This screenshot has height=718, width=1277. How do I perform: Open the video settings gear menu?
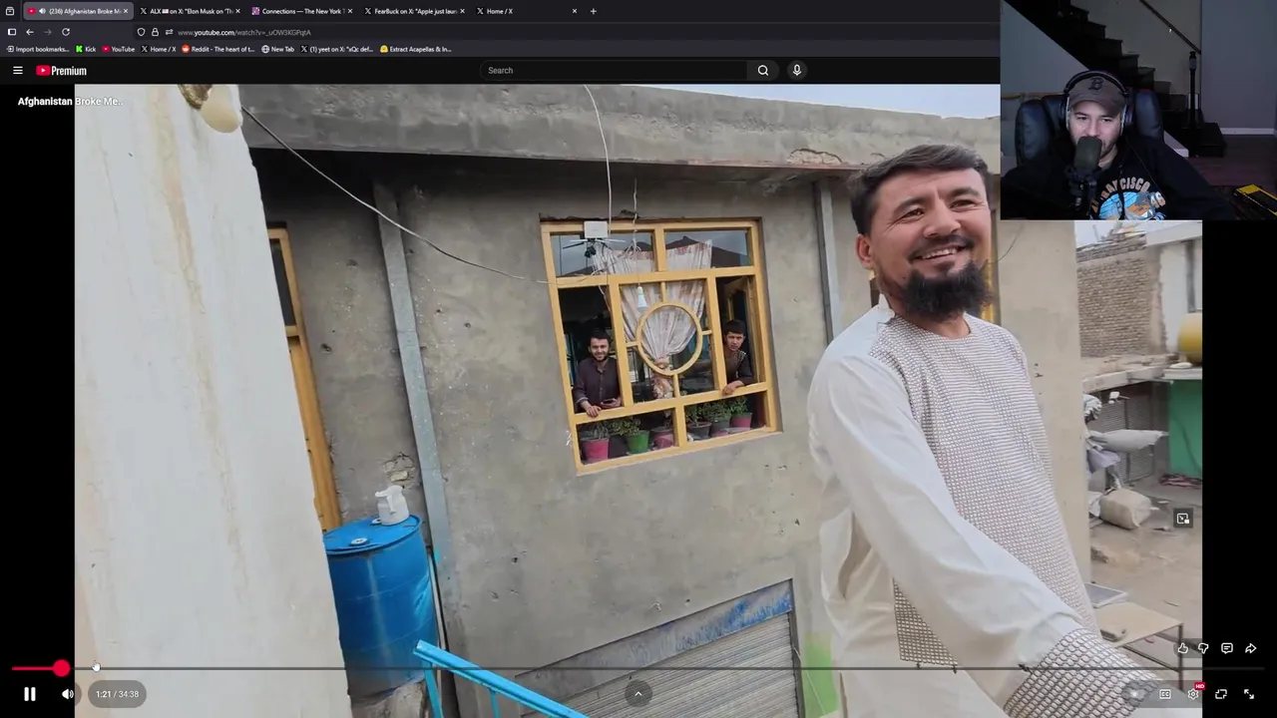[x=1193, y=694]
